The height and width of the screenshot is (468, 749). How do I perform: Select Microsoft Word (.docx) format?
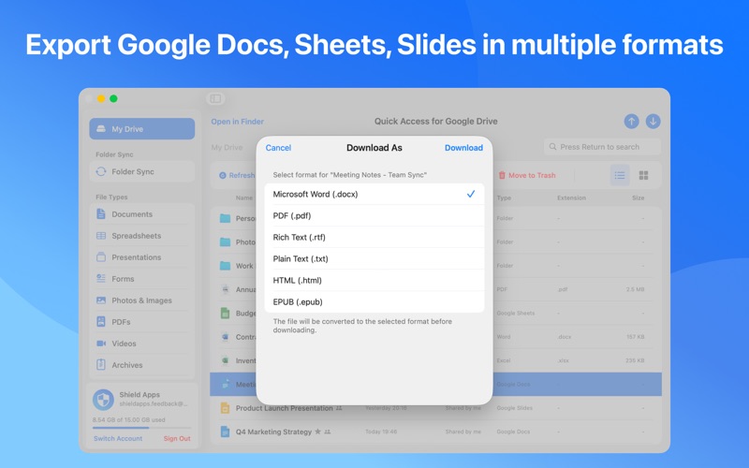coord(374,194)
